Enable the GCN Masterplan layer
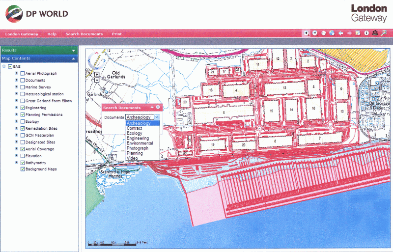Screen dimensions: 393x252 click(x=23, y=136)
